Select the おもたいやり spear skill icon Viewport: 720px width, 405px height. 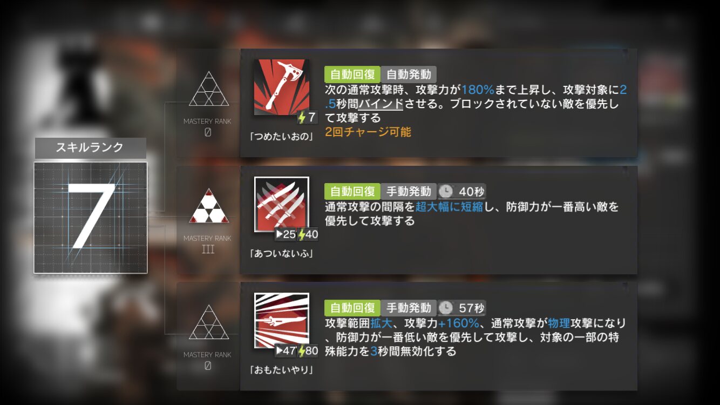(x=282, y=320)
